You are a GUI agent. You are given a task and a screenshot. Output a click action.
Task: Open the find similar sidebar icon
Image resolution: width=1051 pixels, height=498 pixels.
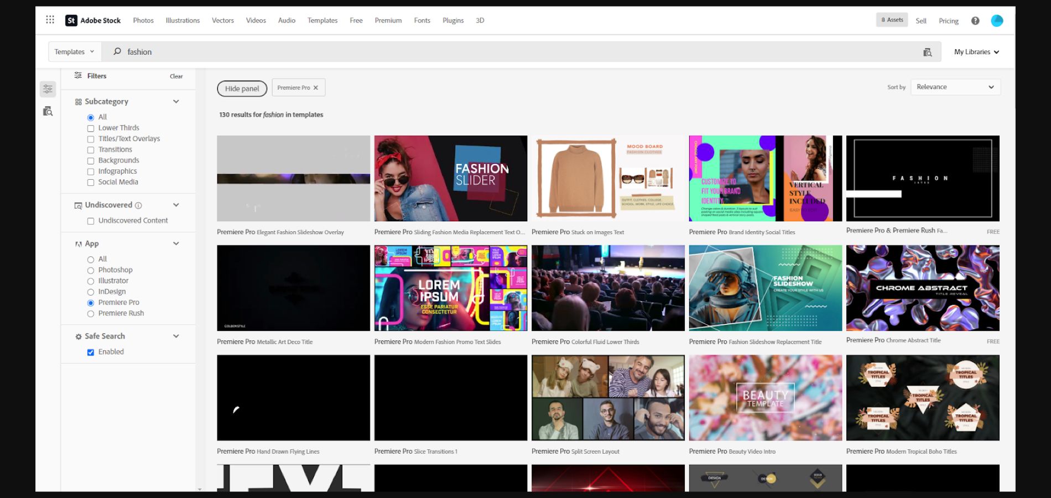pos(48,111)
